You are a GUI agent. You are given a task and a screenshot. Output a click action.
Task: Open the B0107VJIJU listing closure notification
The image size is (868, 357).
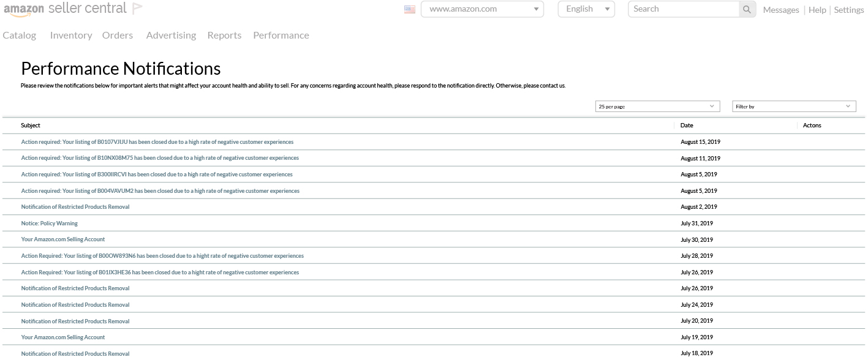pos(157,141)
